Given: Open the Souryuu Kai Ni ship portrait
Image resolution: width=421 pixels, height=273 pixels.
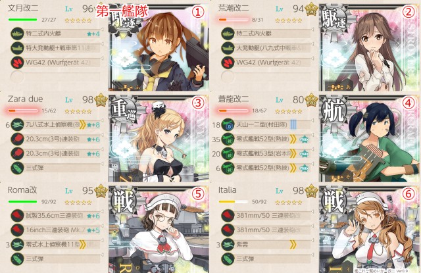Looking at the screenshot, I should [369, 139].
